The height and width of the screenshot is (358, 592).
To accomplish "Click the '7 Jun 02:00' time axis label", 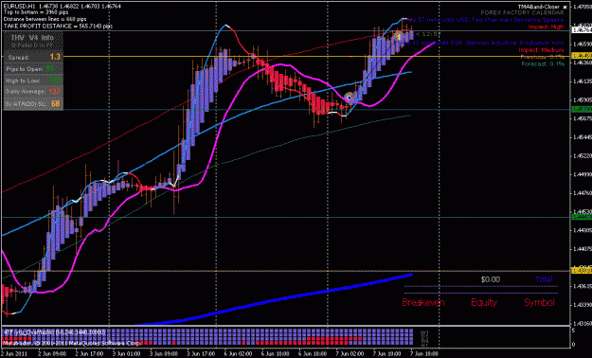I will [349, 354].
